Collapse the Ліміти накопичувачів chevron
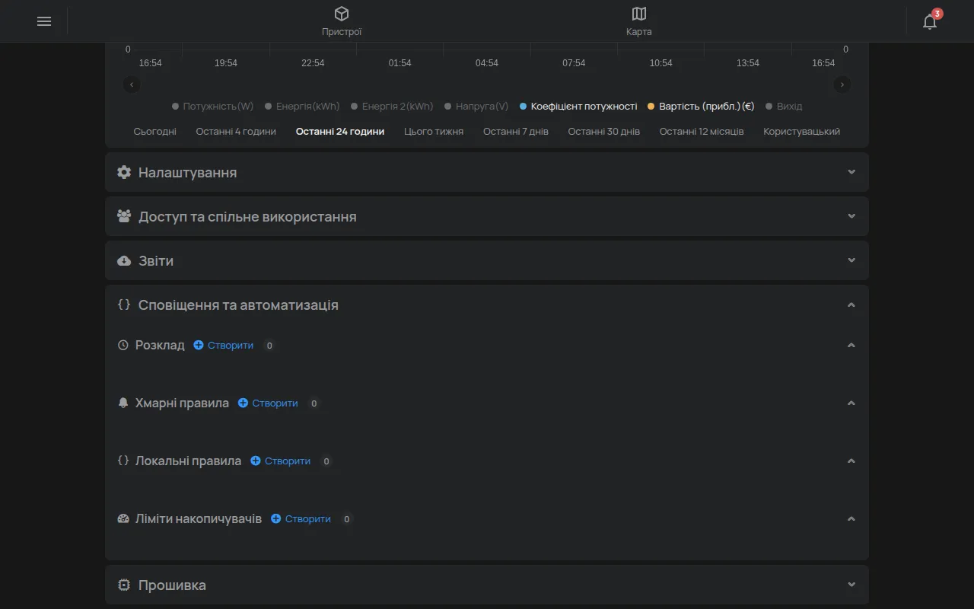Screen dimensions: 974x609 click(x=851, y=518)
